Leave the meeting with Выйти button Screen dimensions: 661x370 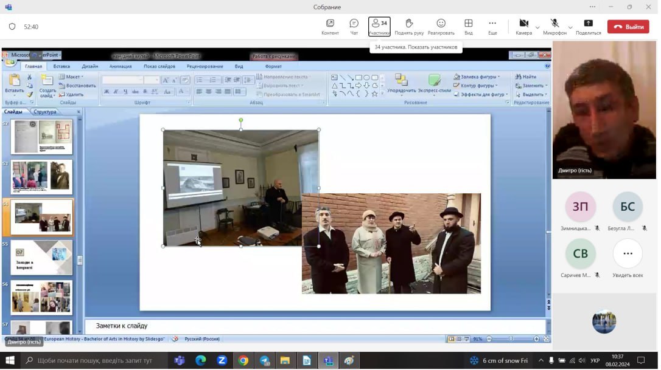click(628, 27)
